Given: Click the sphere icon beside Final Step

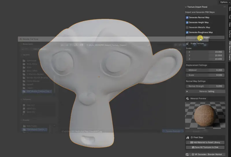Looking at the screenshot, I should tap(192, 137).
